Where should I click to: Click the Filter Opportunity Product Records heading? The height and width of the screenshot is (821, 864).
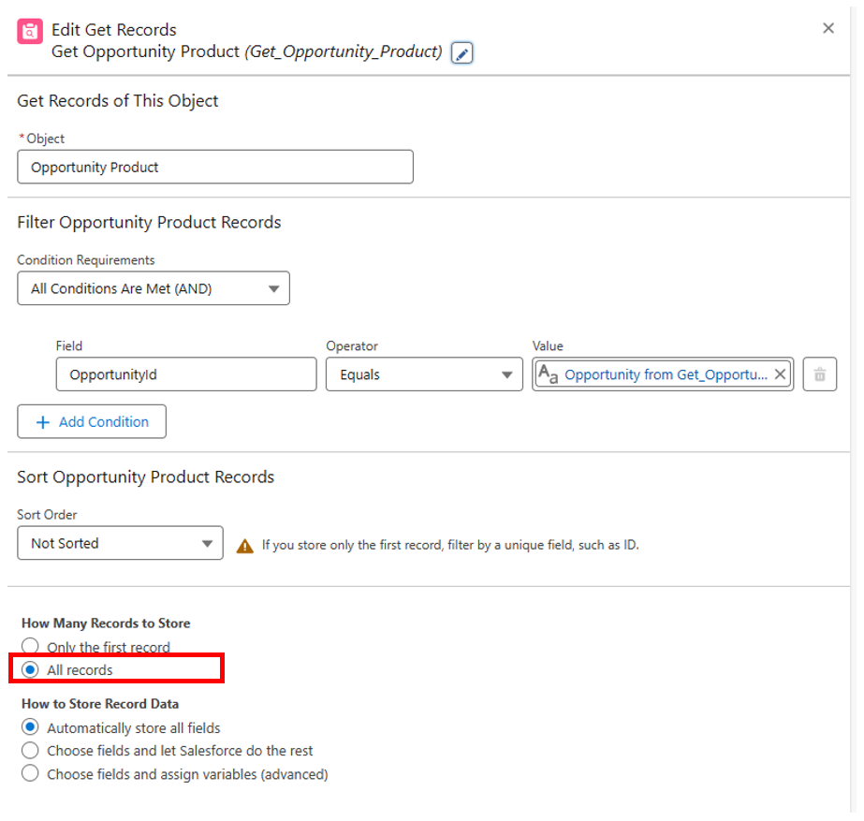[x=149, y=222]
